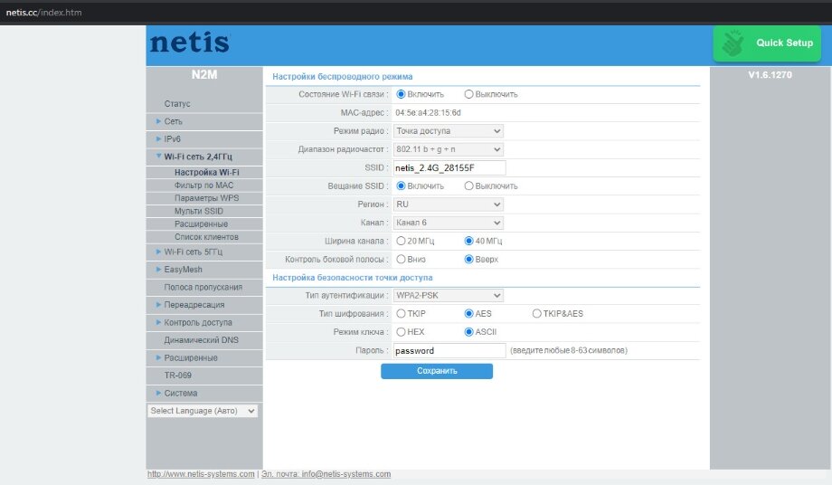Open www.netis-systems.com link
The width and height of the screenshot is (832, 485).
201,474
